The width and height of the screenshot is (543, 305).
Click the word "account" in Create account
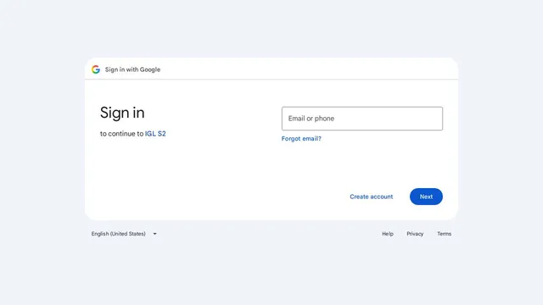click(382, 197)
